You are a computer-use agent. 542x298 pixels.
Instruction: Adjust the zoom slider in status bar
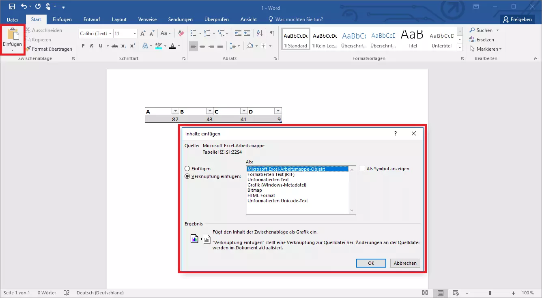(490, 293)
